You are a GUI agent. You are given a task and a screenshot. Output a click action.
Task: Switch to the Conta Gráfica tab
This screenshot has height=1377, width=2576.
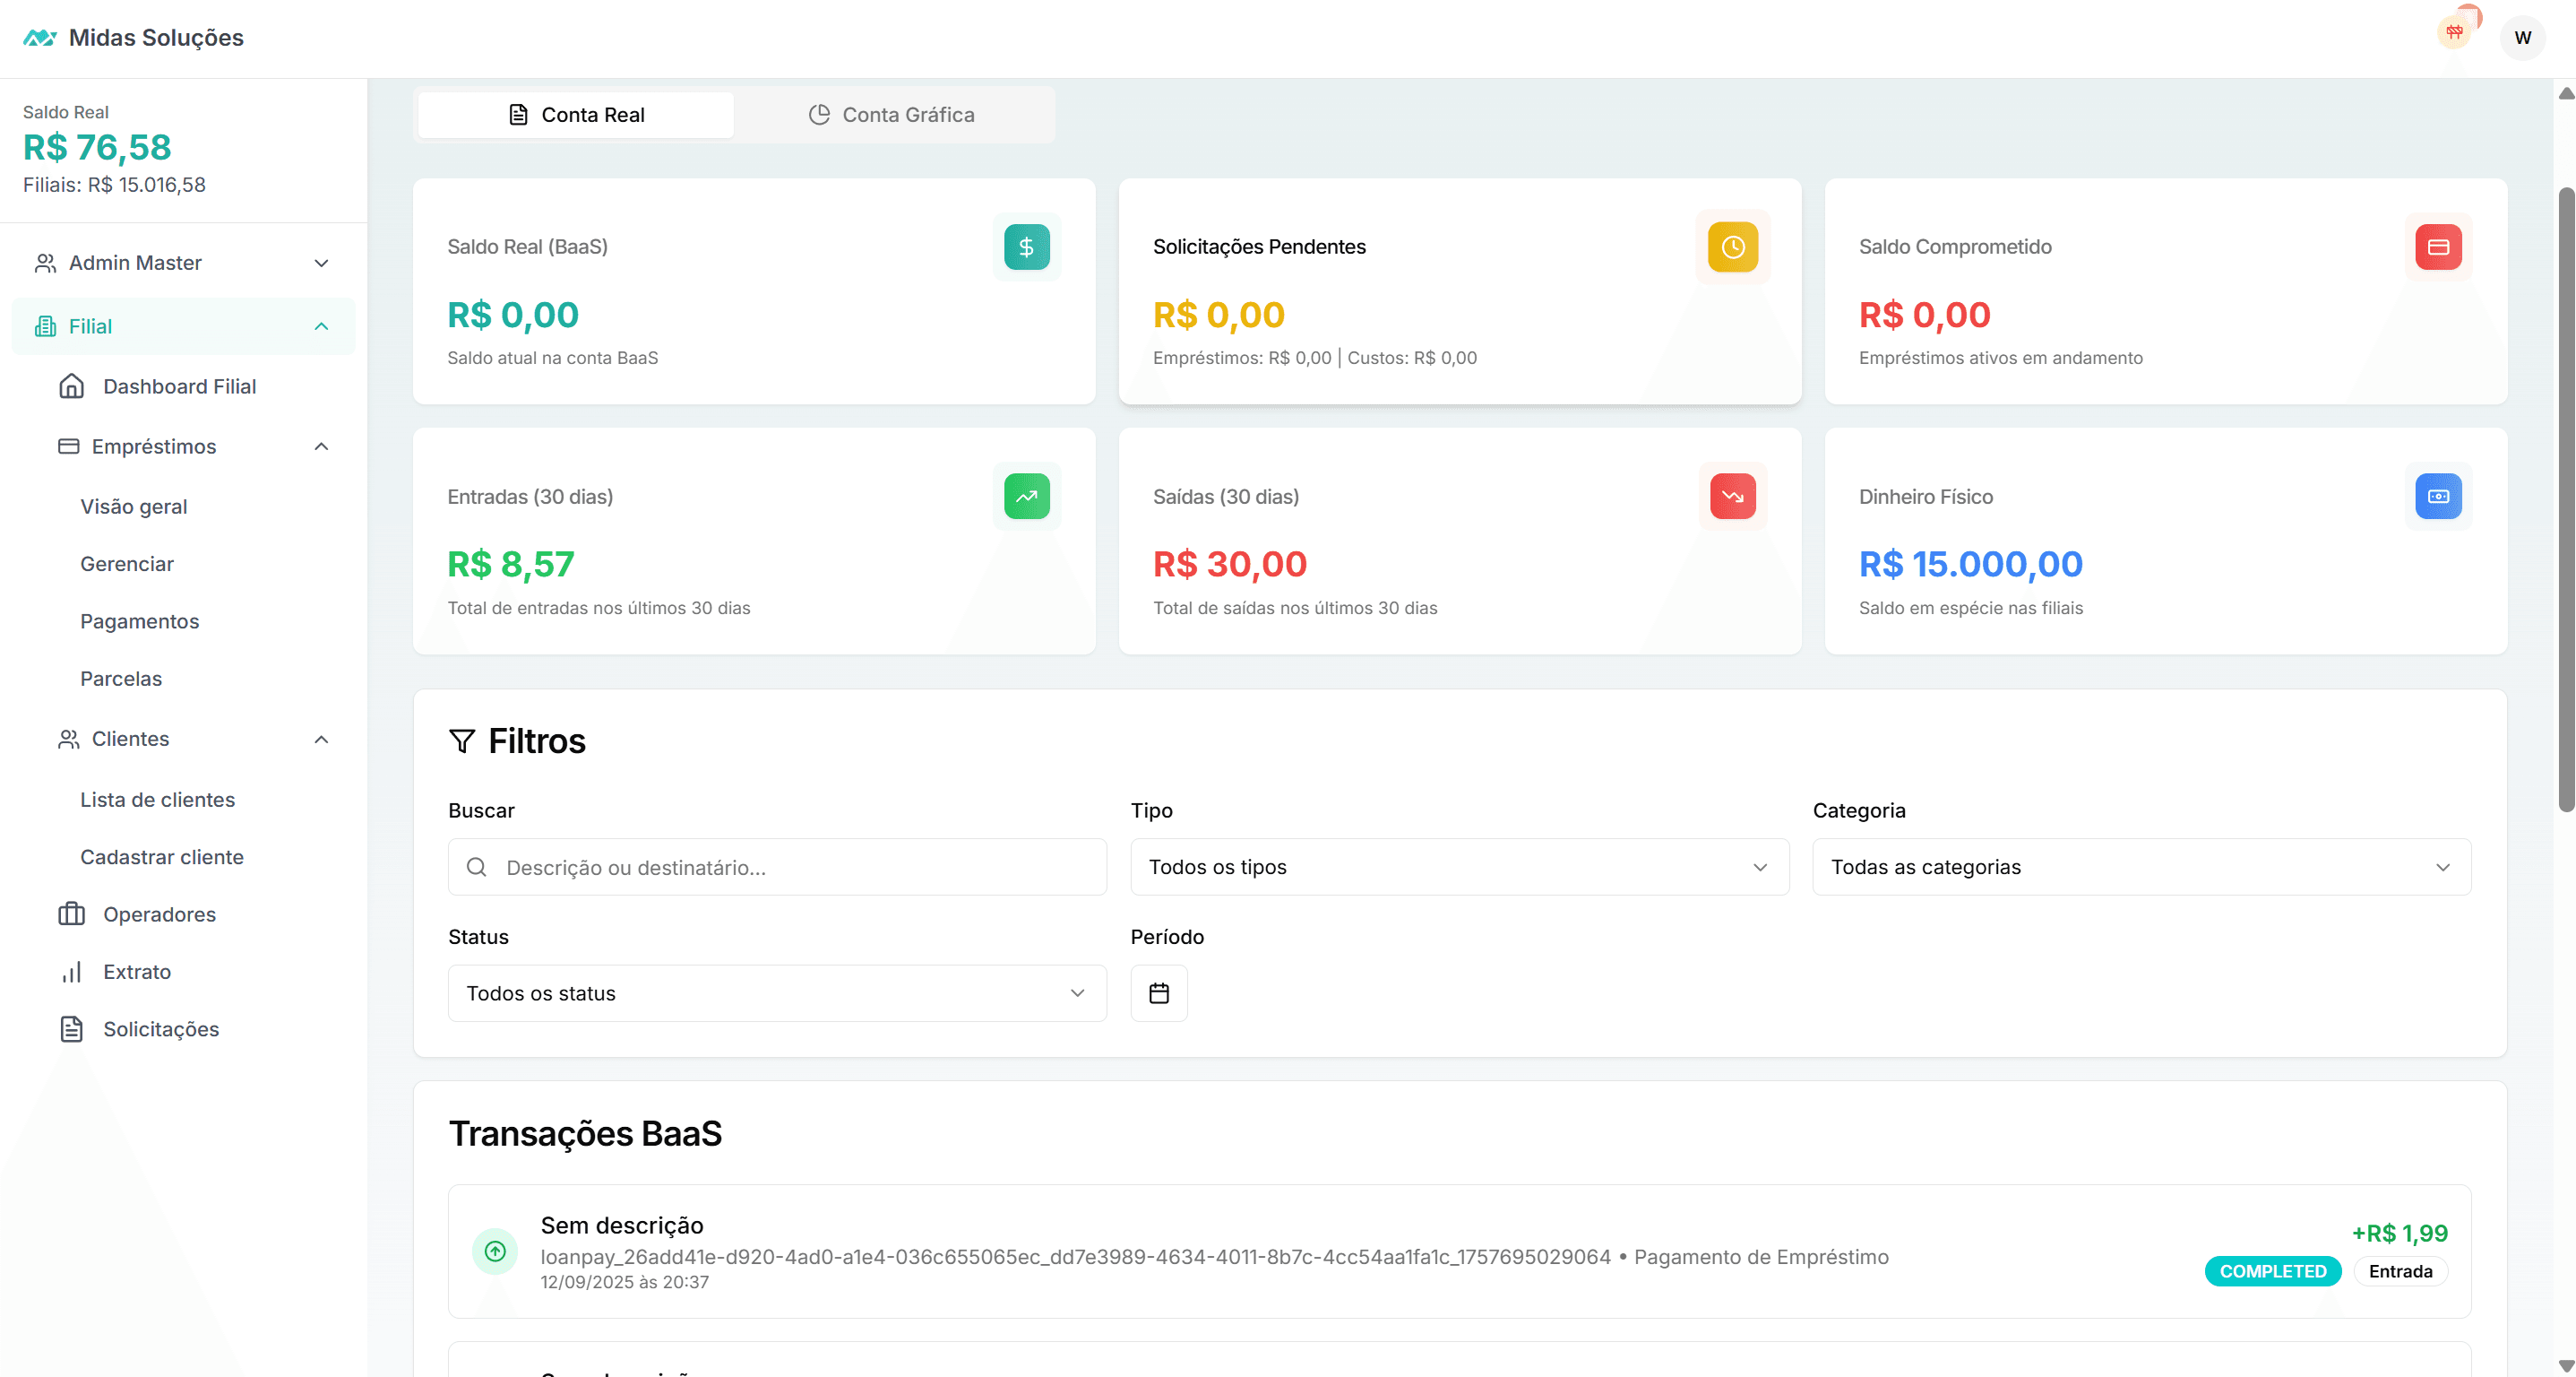[892, 115]
